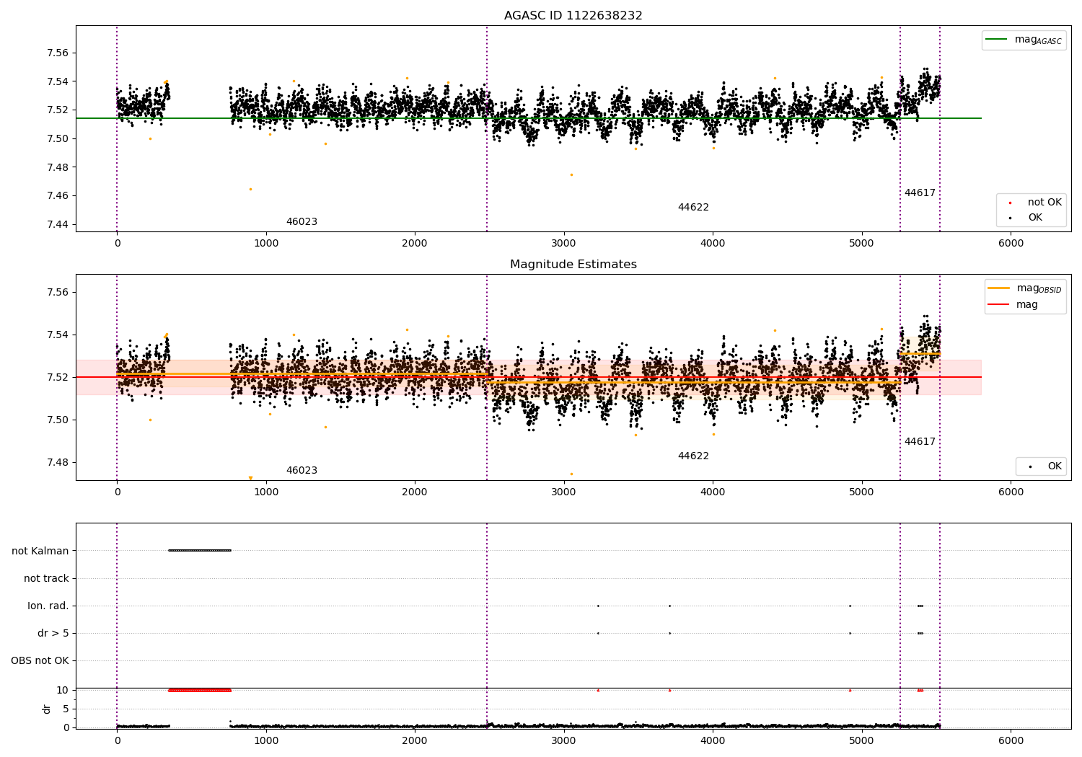Click the 'not Kalman' row label
Screen dimensions: 1082x757
click(40, 551)
